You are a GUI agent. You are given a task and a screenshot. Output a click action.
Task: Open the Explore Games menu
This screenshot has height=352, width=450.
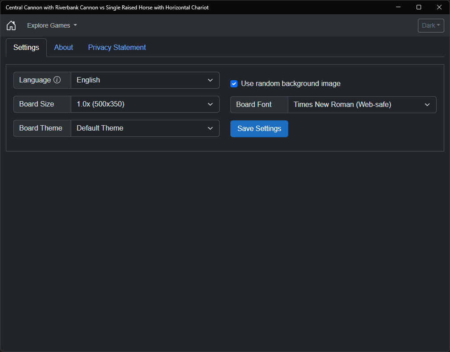[x=52, y=25]
